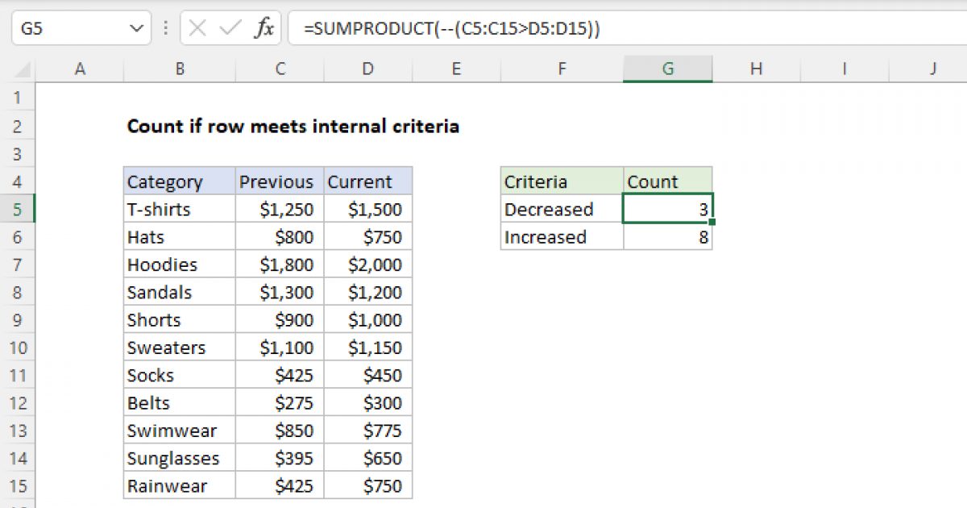Select the Previous header cell
Screen dimensions: 967x508
pyautogui.click(x=277, y=181)
